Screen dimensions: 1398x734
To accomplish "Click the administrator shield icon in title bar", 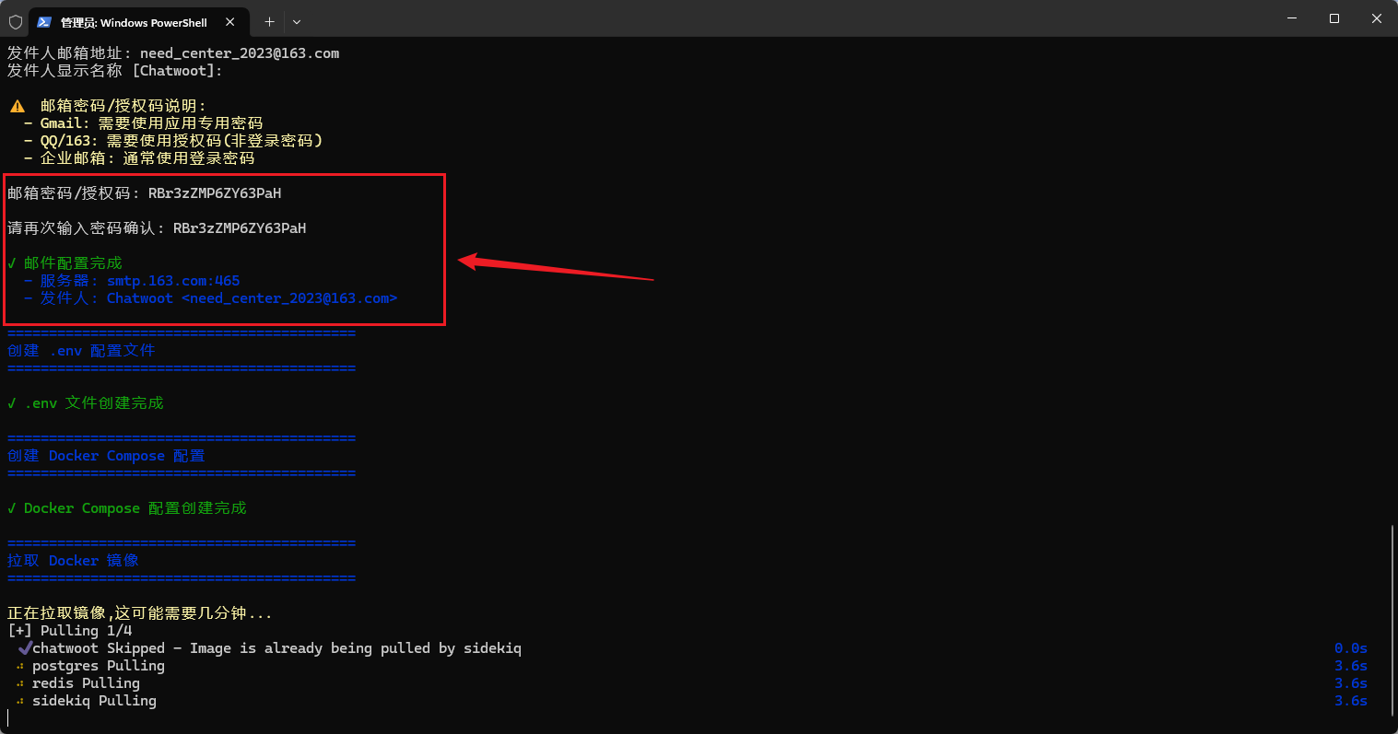I will tap(16, 22).
